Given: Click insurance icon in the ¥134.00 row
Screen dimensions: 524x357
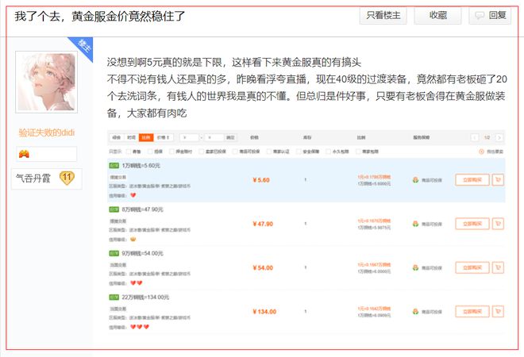Looking at the screenshot, I should tap(415, 312).
